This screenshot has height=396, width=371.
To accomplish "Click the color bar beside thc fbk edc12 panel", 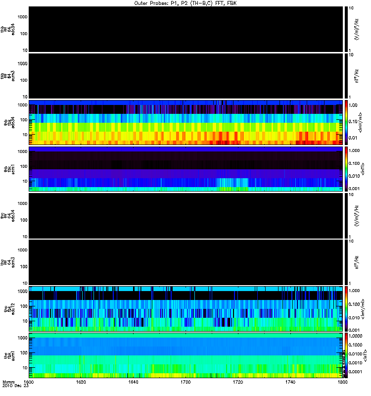I will 346,308.
